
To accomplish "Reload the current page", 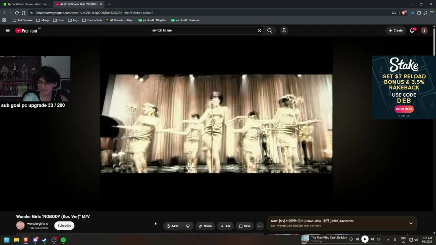I will click(17, 13).
